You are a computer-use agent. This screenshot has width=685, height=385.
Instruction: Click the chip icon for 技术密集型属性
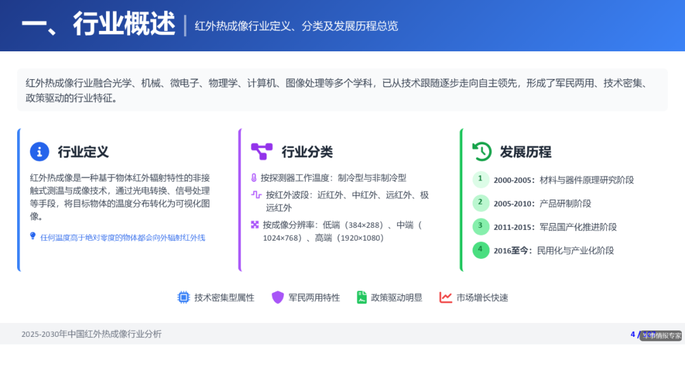[183, 297]
